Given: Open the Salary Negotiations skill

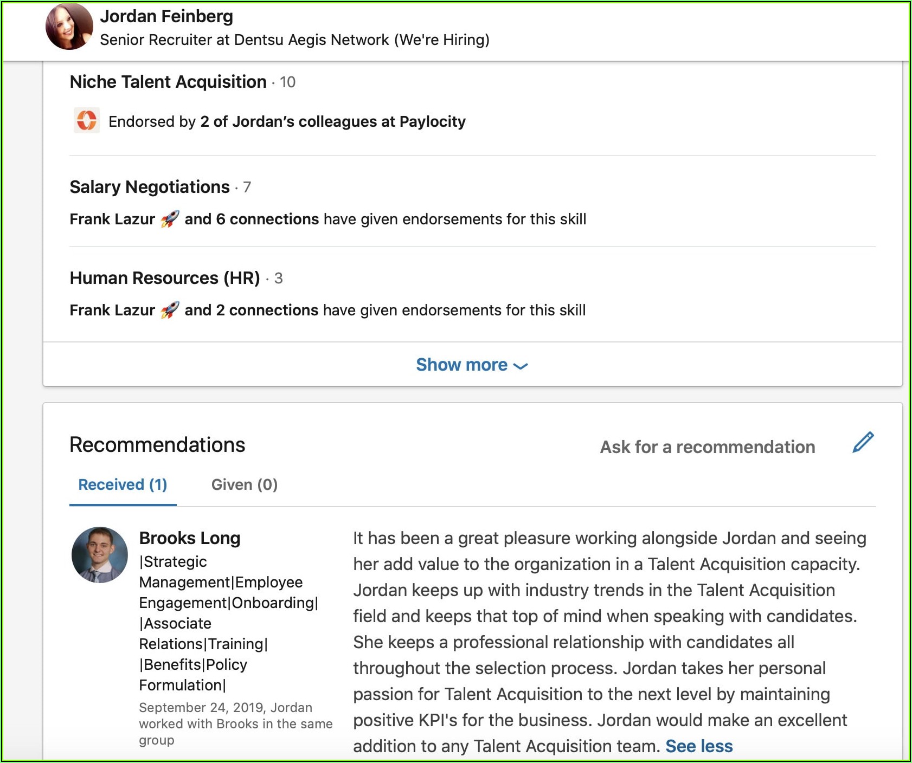Looking at the screenshot, I should [x=150, y=187].
